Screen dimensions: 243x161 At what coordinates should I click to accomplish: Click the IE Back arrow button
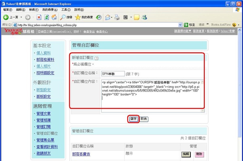6,17
